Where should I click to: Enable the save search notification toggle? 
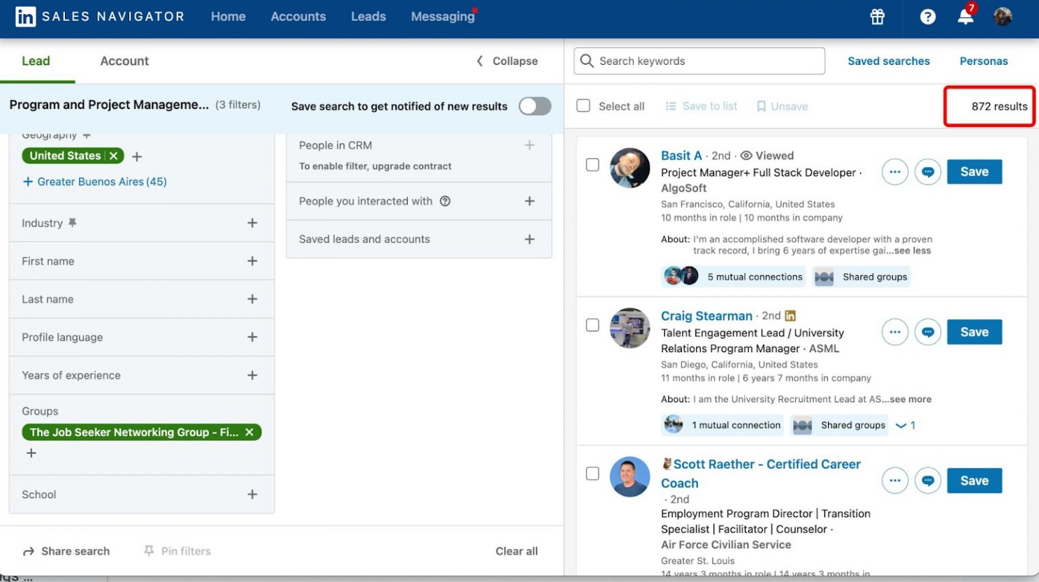click(x=534, y=106)
